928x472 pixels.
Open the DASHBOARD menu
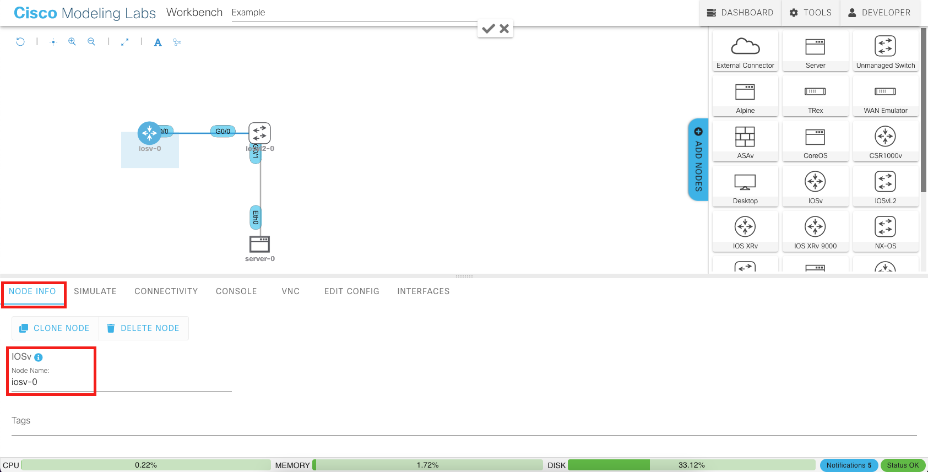pyautogui.click(x=740, y=13)
